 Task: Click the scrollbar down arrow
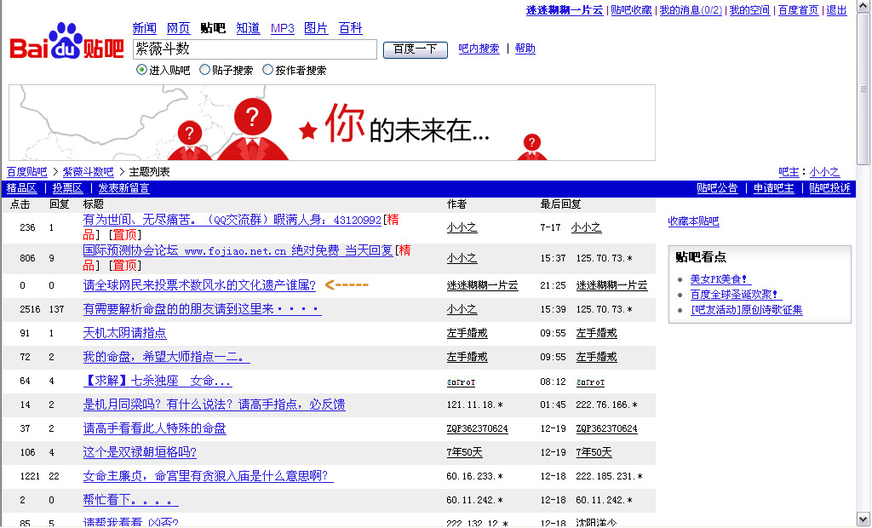tap(863, 519)
